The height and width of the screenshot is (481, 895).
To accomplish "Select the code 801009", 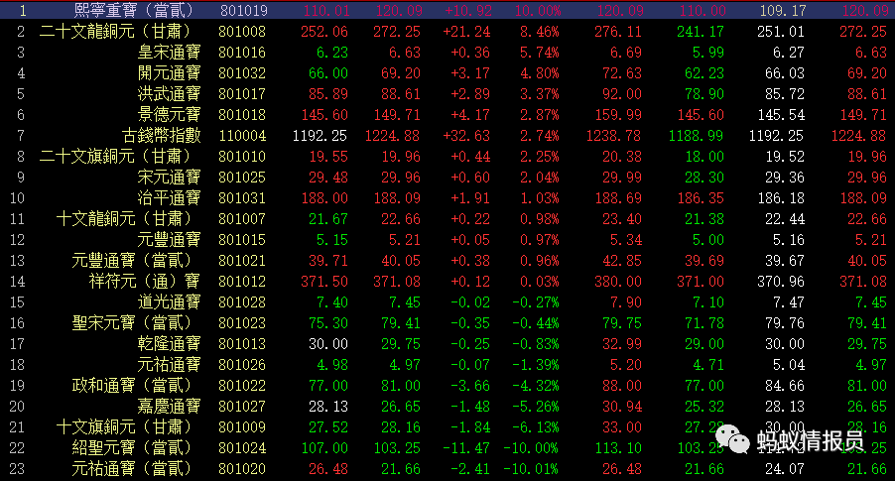I will click(242, 427).
